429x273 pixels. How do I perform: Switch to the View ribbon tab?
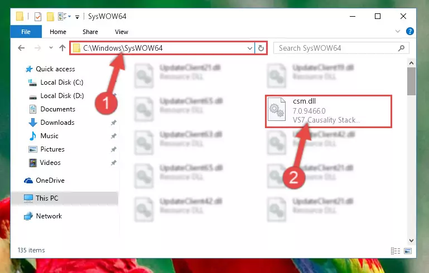(x=122, y=32)
